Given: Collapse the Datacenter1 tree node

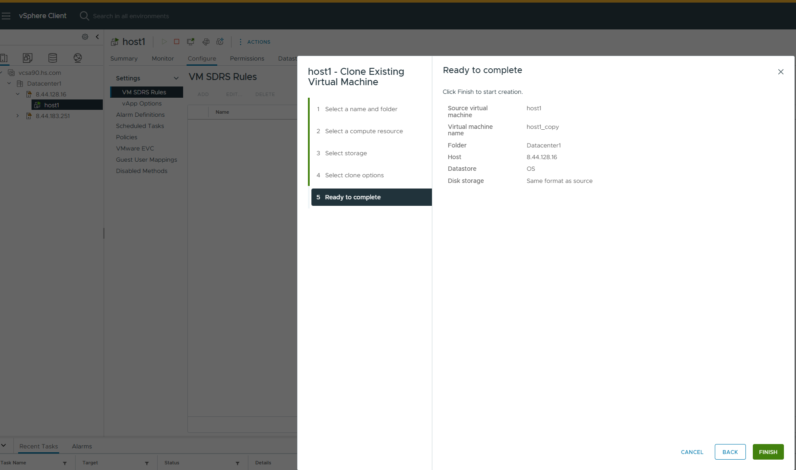Looking at the screenshot, I should (x=9, y=83).
